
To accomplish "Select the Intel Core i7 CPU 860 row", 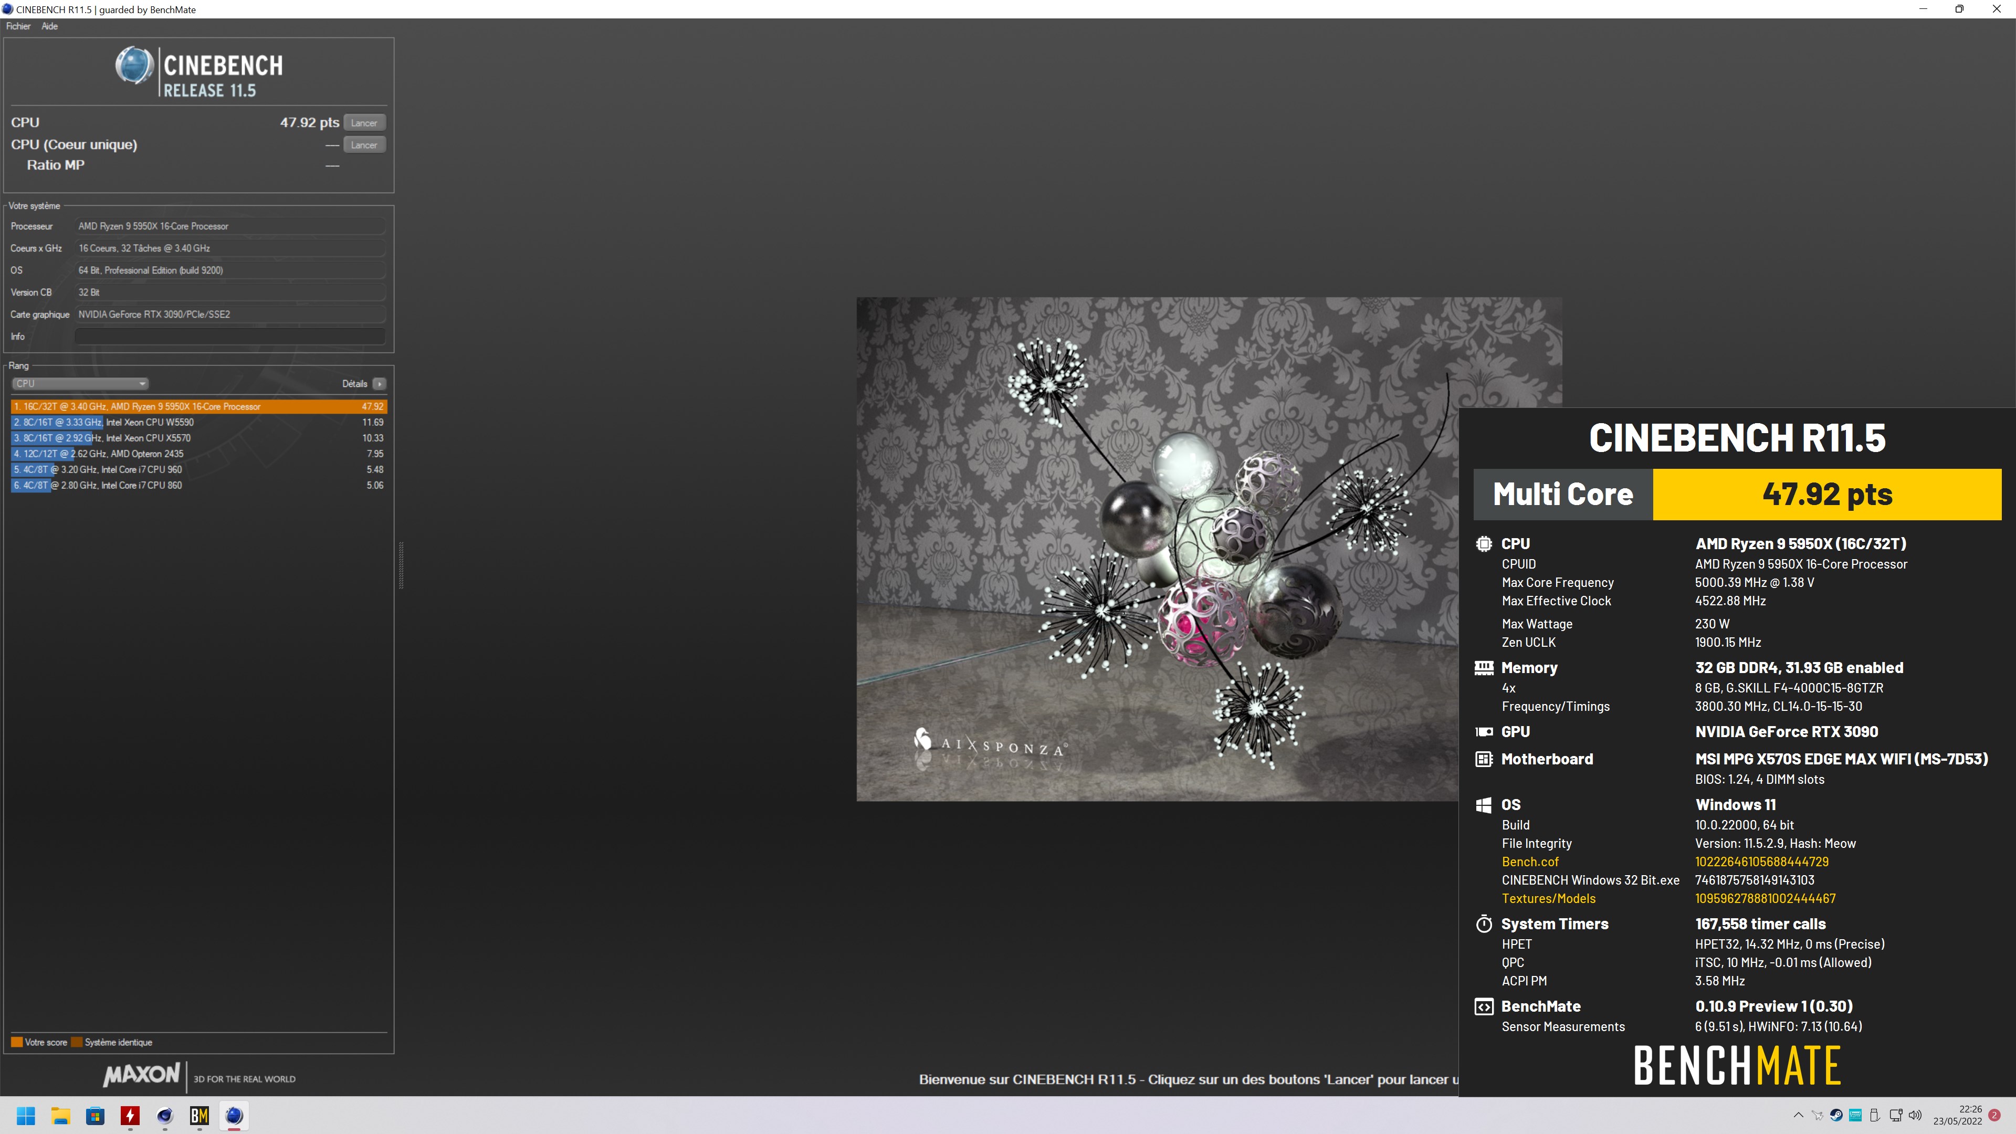I will 199,485.
